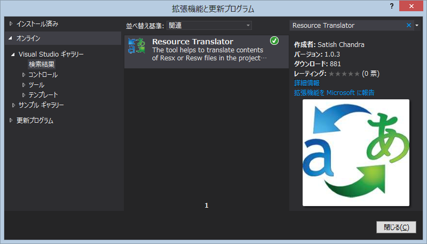Click 拡張機能を Microsoft に報告 link
The image size is (427, 244).
(334, 92)
